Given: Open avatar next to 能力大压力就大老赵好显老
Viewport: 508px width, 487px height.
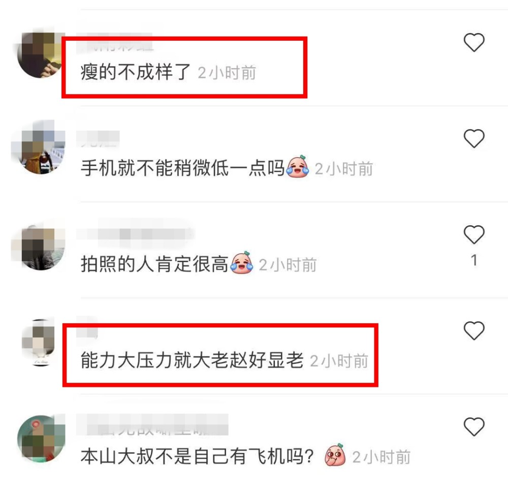Looking at the screenshot, I should point(39,343).
